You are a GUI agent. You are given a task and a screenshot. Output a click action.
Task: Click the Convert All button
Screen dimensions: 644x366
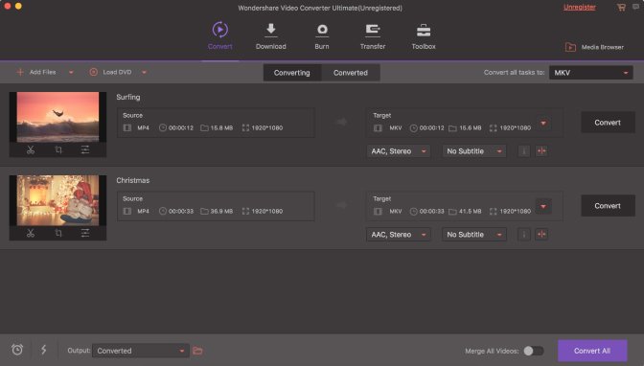pos(592,351)
